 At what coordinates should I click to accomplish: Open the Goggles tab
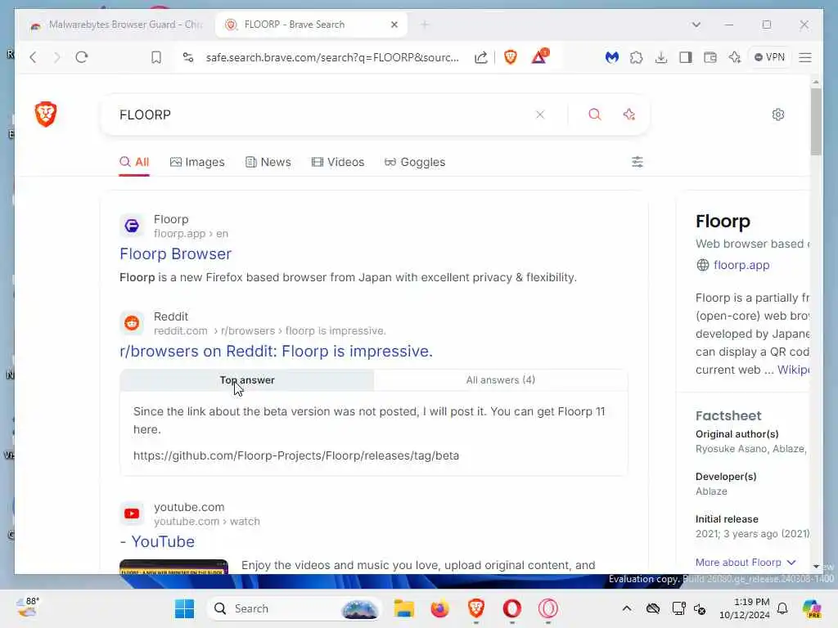pyautogui.click(x=415, y=162)
